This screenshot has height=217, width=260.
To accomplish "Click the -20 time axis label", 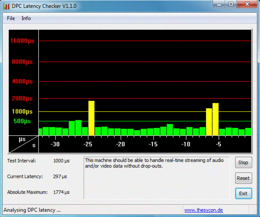I will [120, 144].
